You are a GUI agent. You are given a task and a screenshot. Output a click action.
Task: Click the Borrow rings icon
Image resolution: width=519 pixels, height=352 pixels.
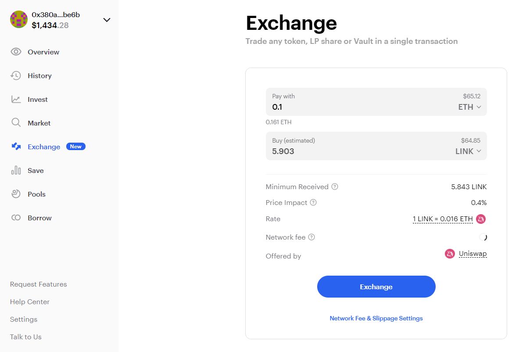click(16, 218)
